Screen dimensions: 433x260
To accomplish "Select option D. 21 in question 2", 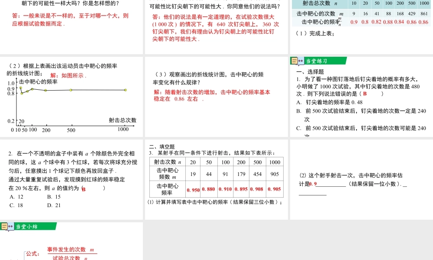I will click(x=54, y=205).
